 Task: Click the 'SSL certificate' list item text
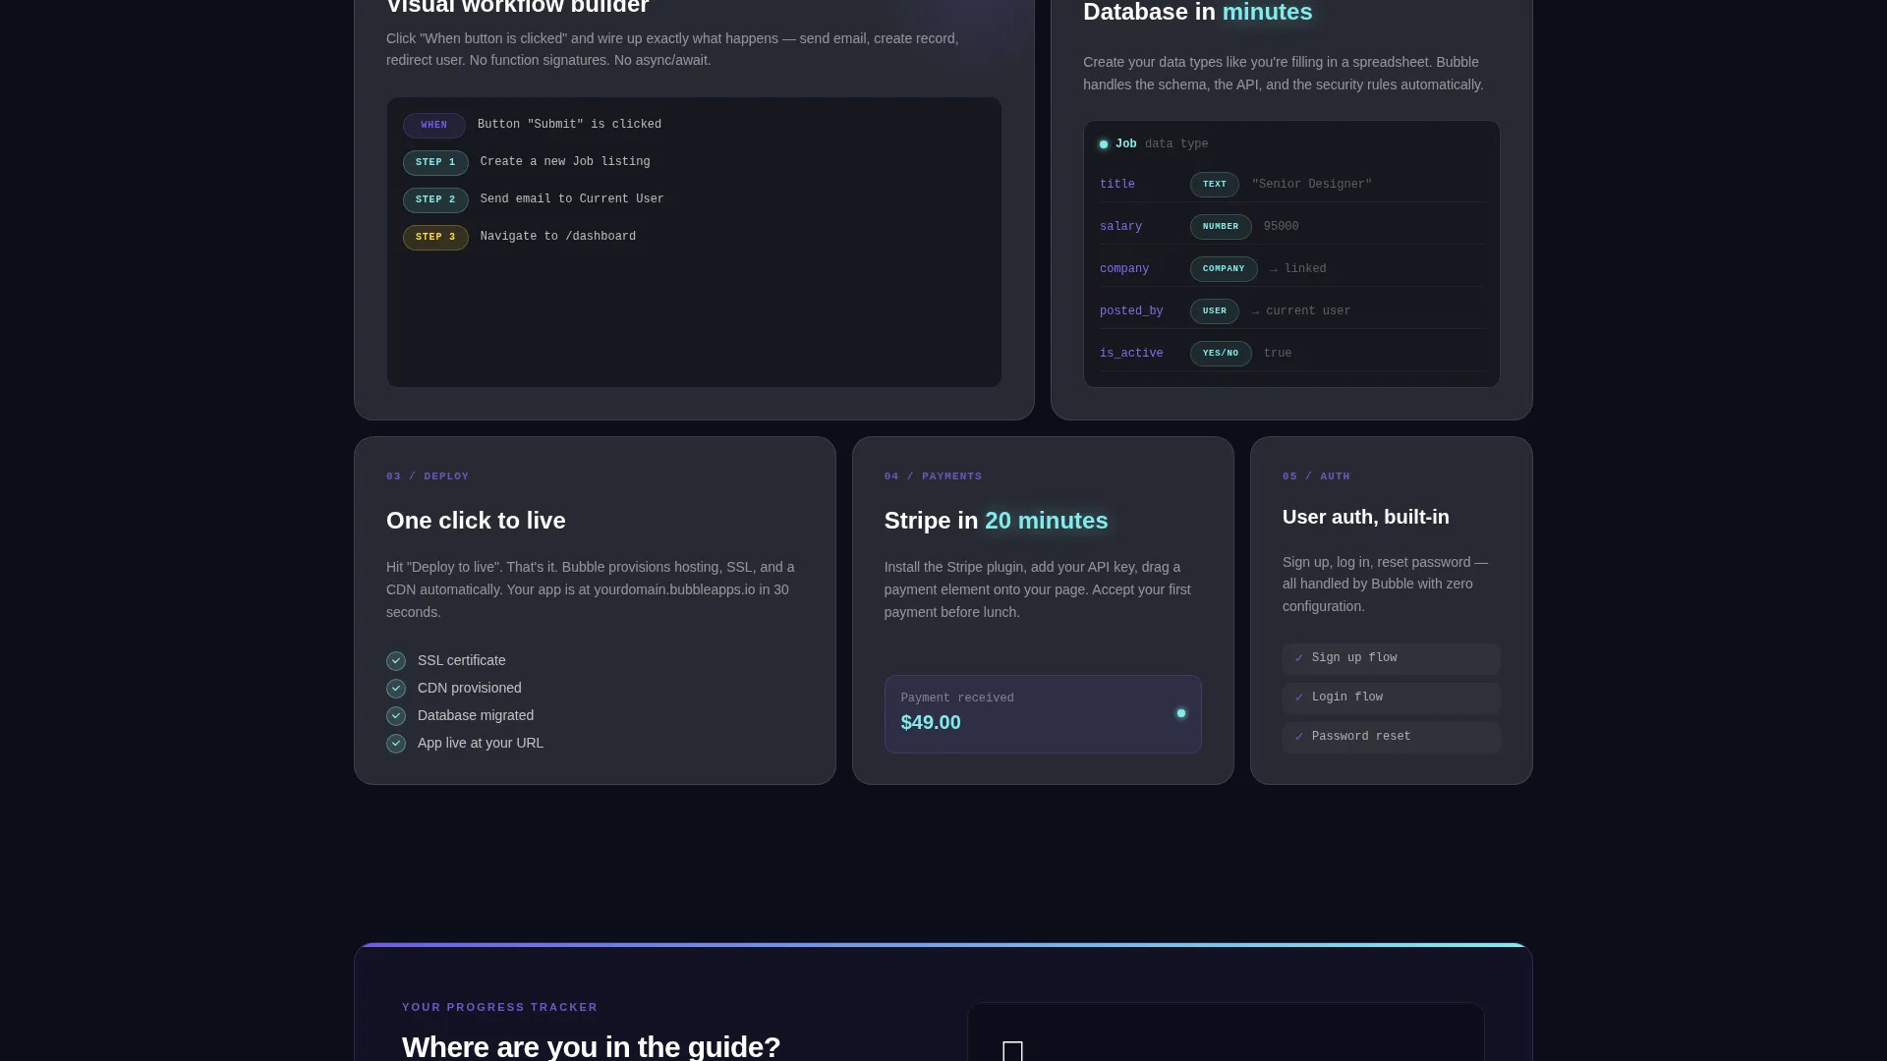(x=462, y=661)
